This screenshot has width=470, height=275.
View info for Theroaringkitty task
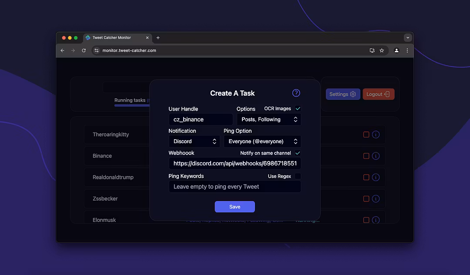tap(376, 134)
